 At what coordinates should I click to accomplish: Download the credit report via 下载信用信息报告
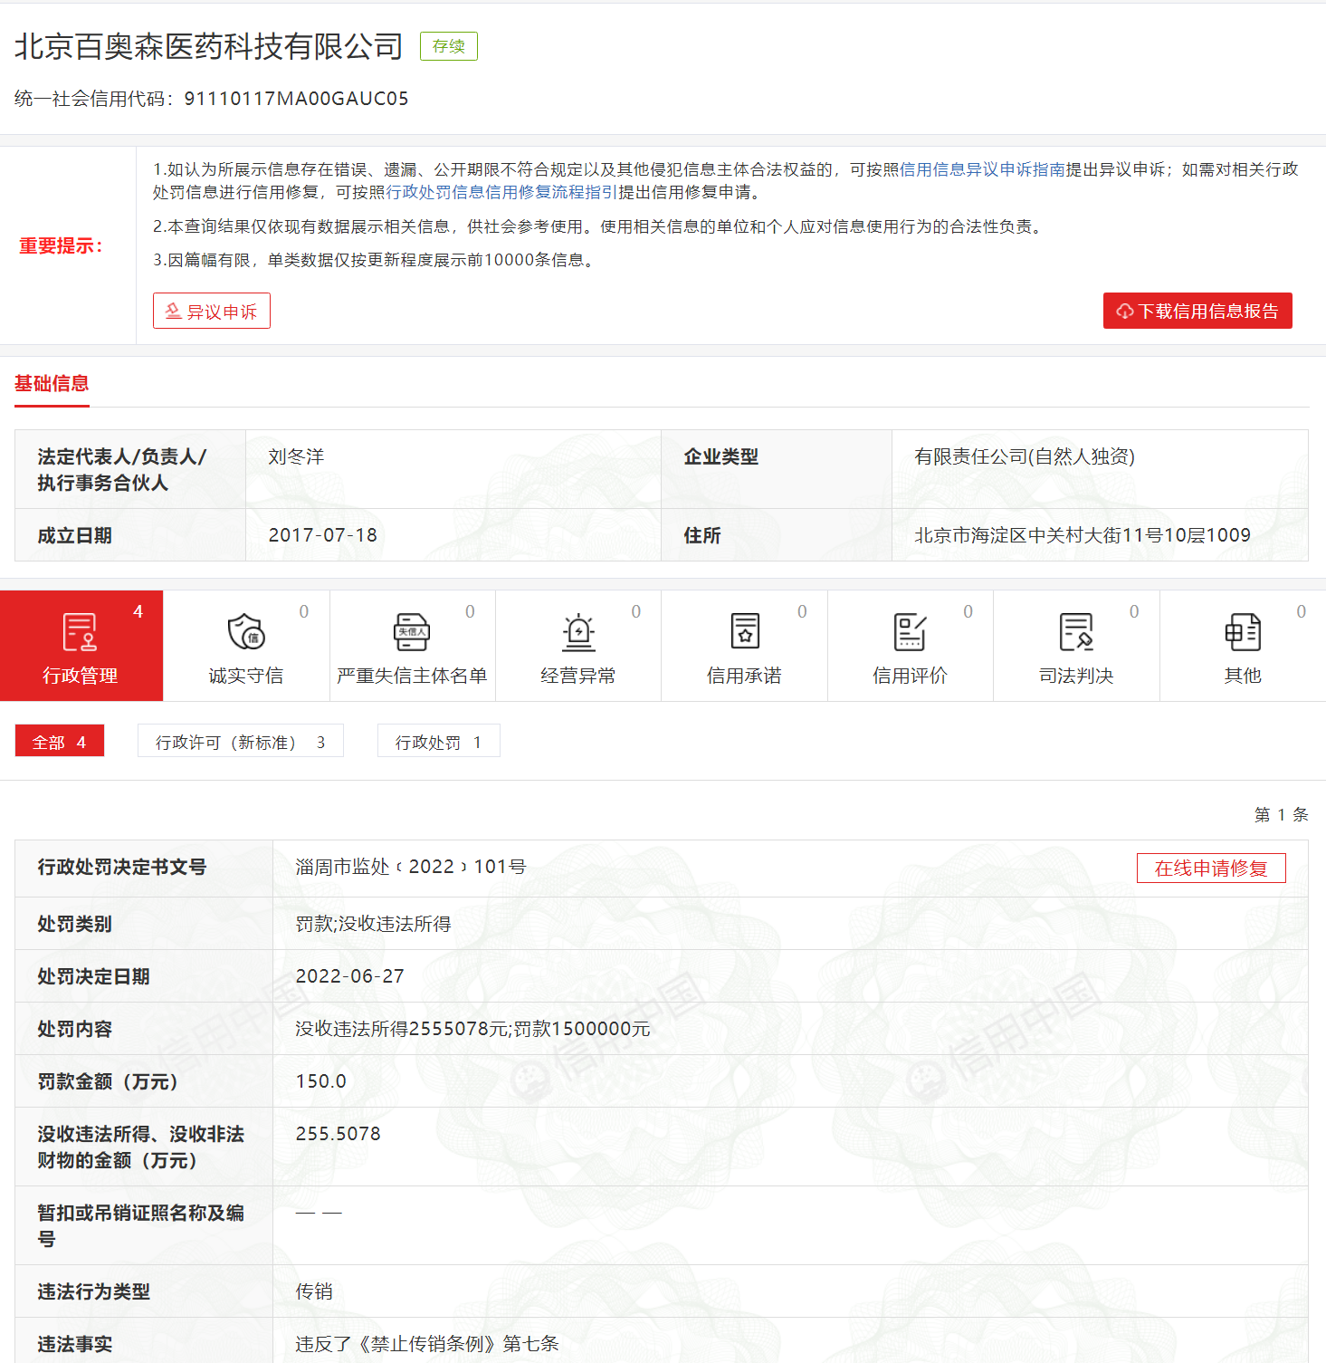(x=1197, y=312)
